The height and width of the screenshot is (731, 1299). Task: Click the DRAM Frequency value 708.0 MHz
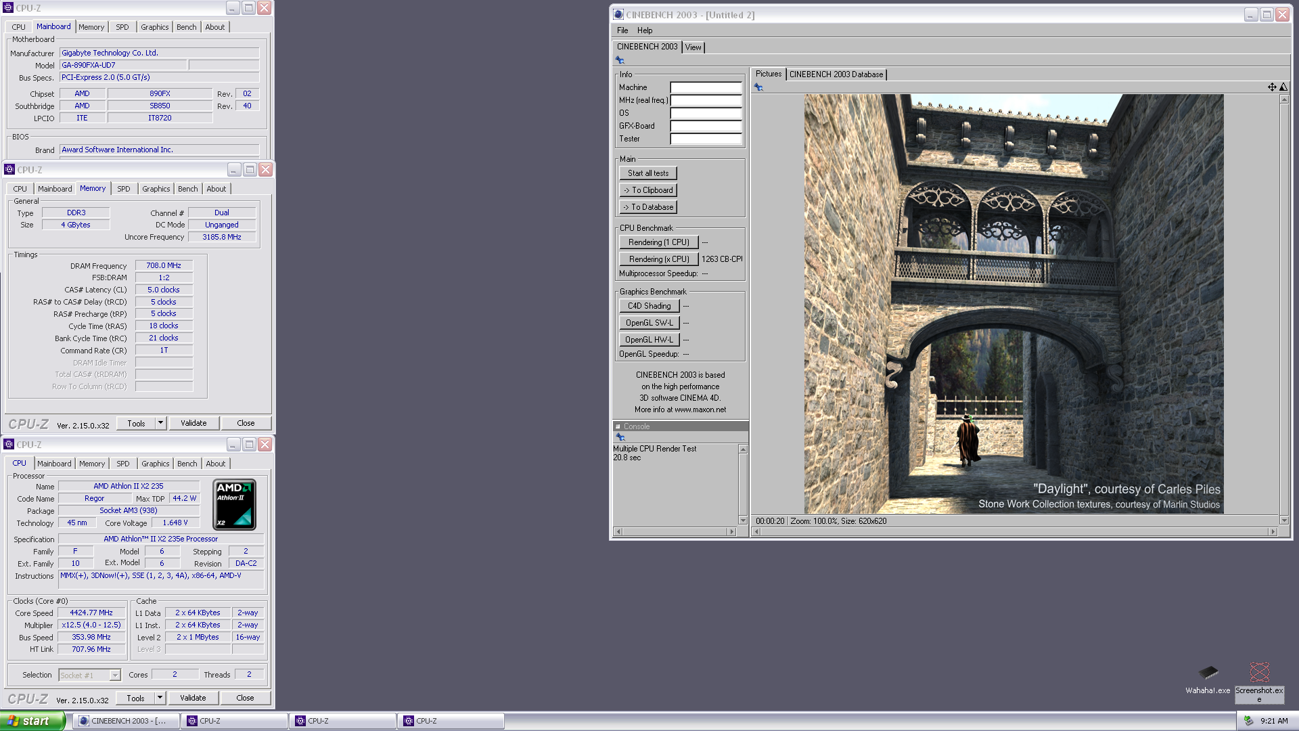(x=164, y=265)
